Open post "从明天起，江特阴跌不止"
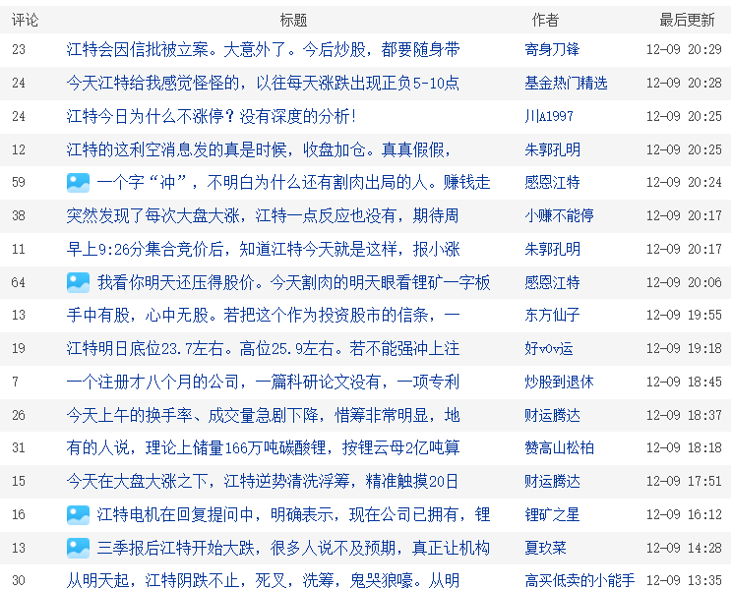This screenshot has width=732, height=590. [x=263, y=580]
